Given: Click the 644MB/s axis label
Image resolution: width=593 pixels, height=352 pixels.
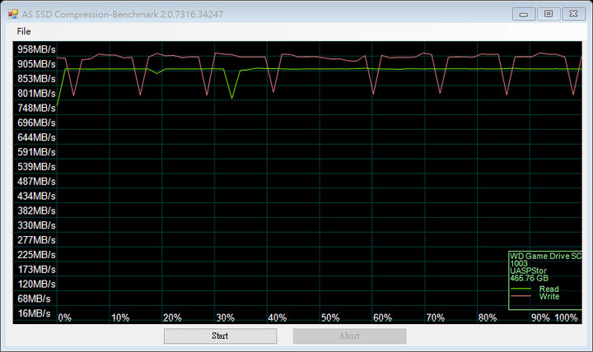Looking at the screenshot, I should [36, 137].
